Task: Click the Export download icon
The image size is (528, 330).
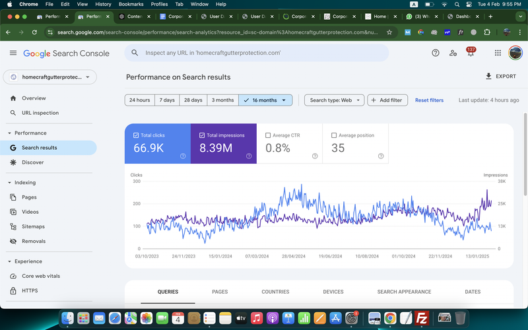Action: pos(488,76)
